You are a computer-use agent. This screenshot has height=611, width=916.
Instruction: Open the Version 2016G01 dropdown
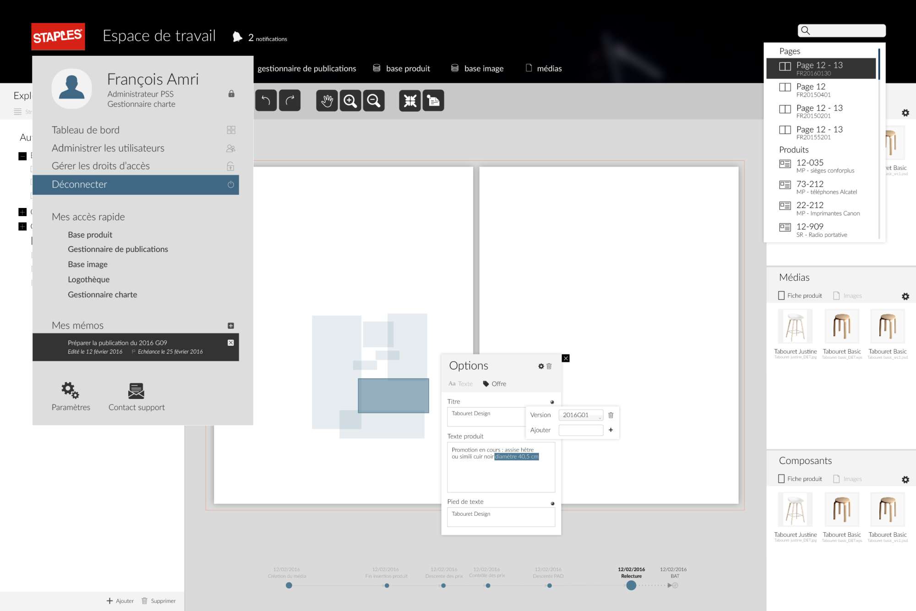point(580,415)
